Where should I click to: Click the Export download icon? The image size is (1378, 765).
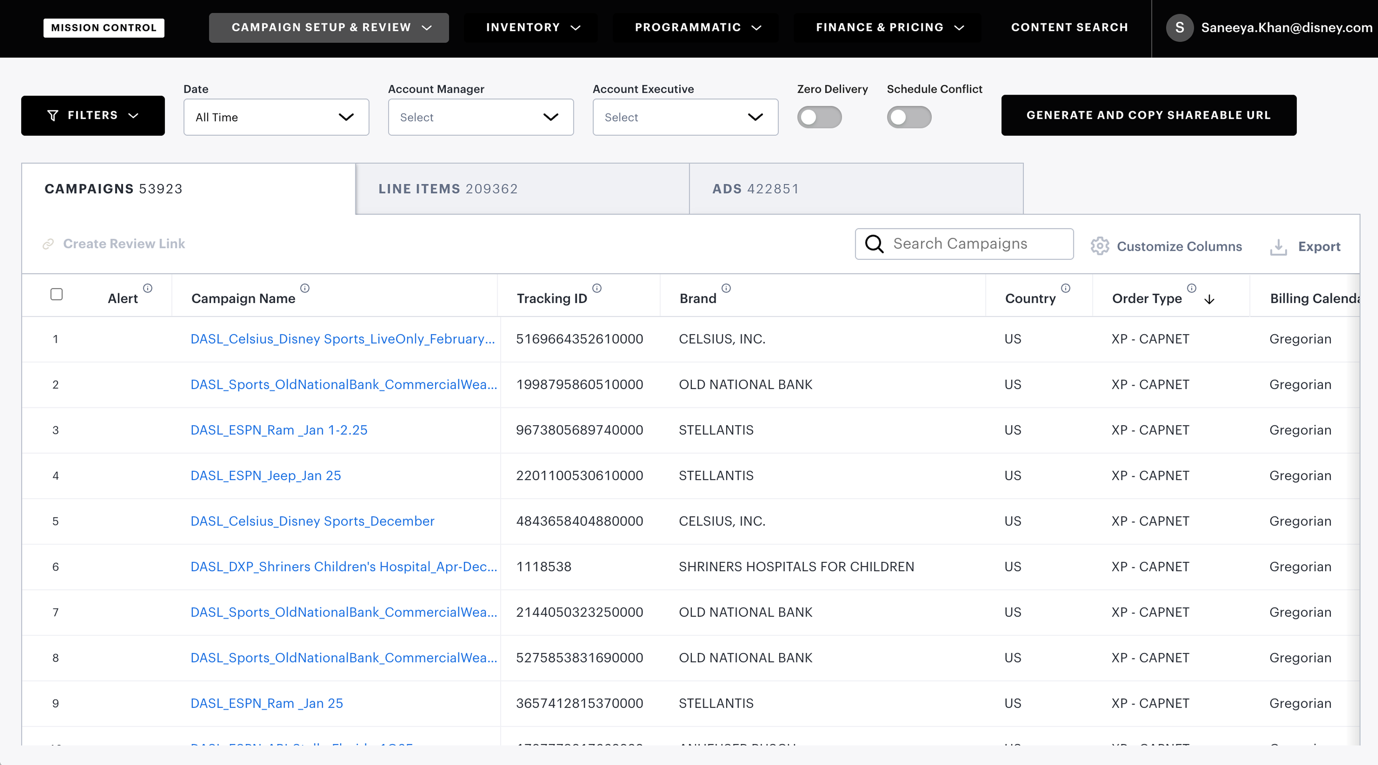point(1279,247)
